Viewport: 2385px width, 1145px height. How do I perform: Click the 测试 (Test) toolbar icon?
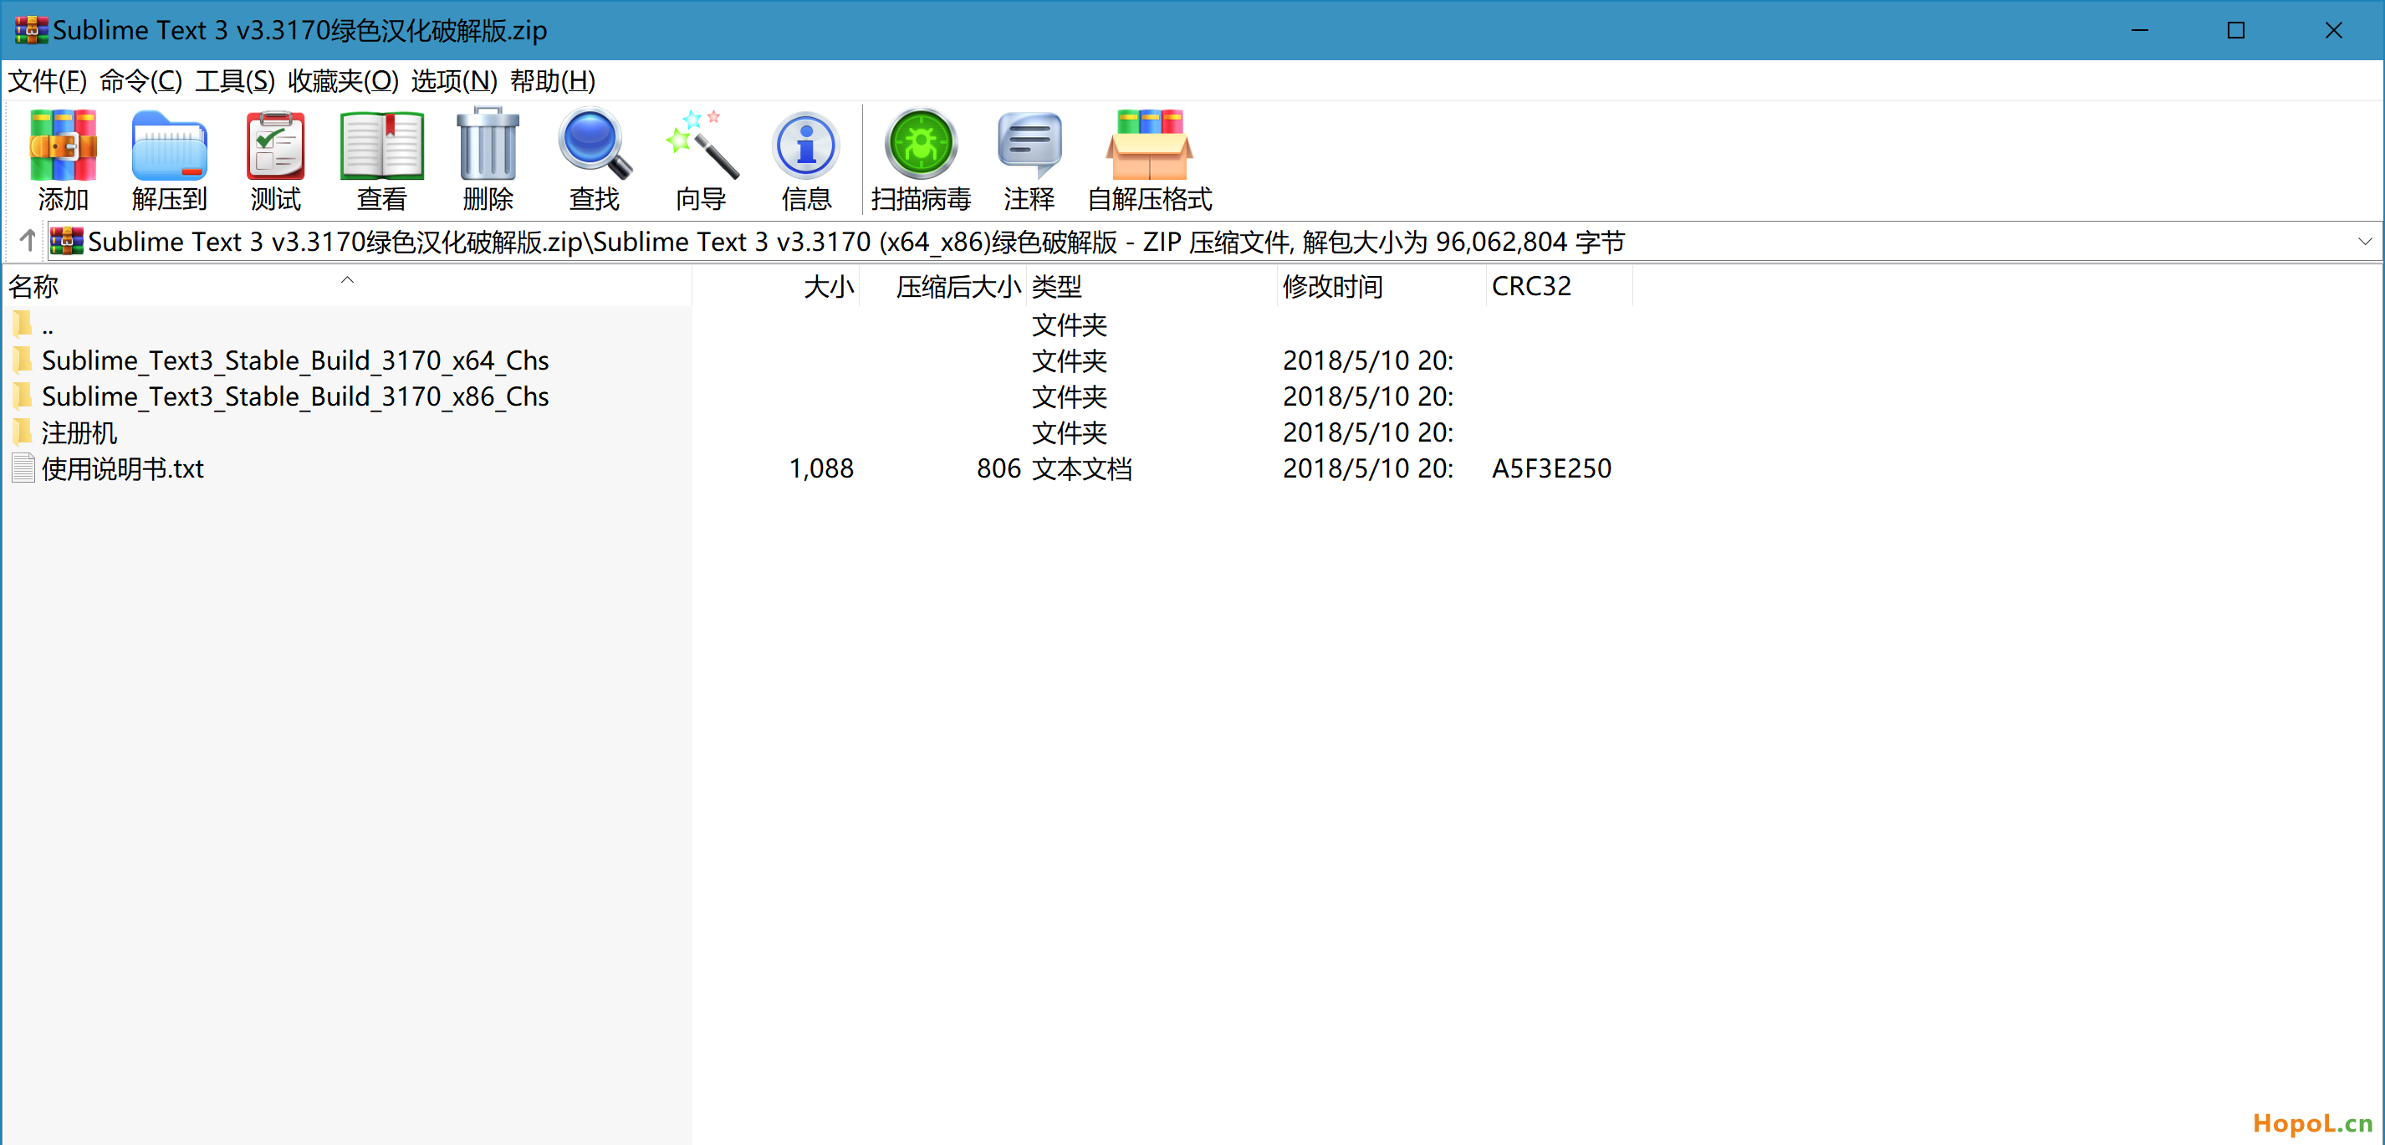pyautogui.click(x=276, y=146)
